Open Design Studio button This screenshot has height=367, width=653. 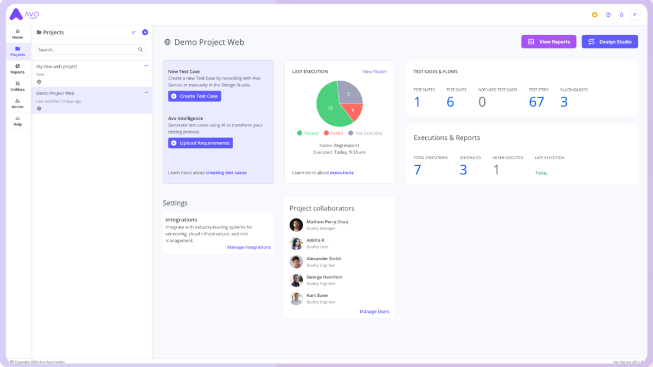(610, 42)
